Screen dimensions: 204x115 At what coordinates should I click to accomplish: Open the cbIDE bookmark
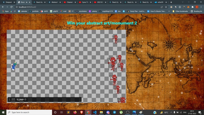[44, 11]
